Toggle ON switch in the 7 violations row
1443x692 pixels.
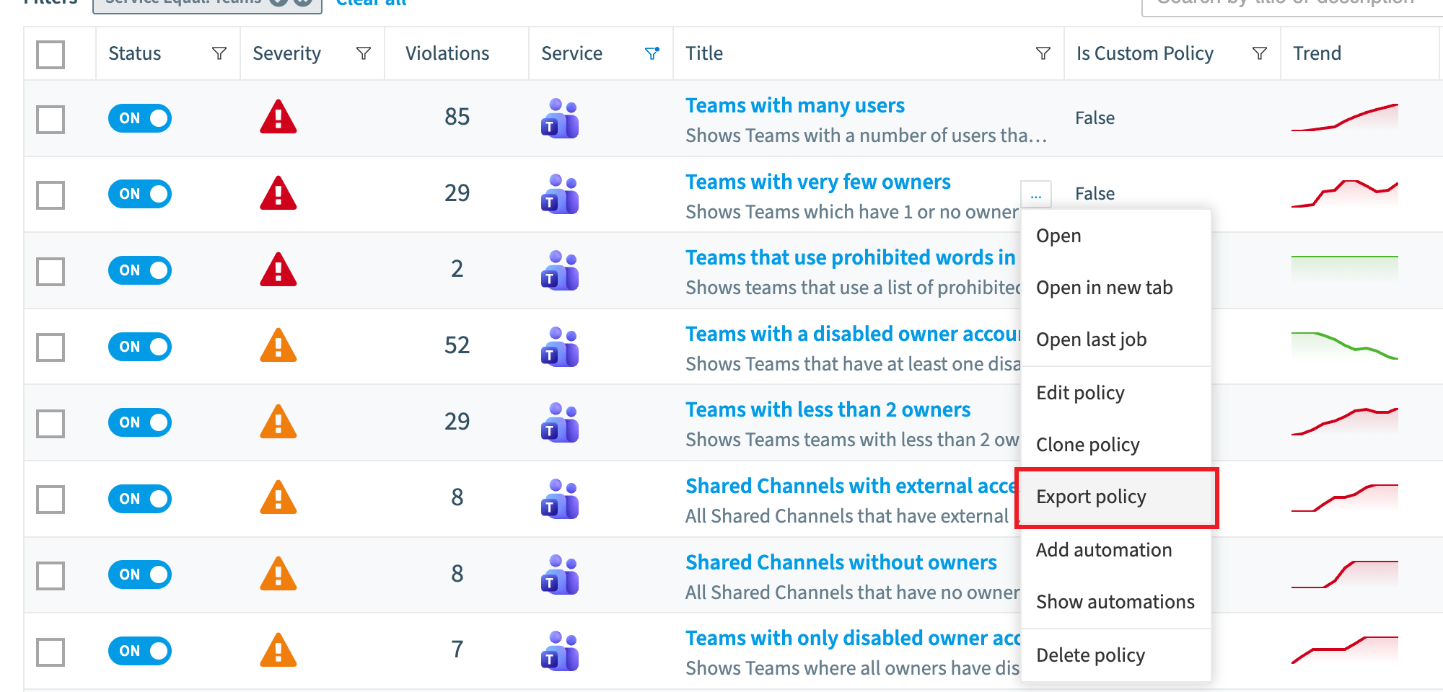(x=140, y=651)
